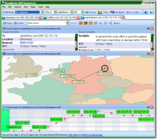This screenshot has height=139, width=157.
Task: Open the rapidshare host address dropdown
Action: coord(71,12)
